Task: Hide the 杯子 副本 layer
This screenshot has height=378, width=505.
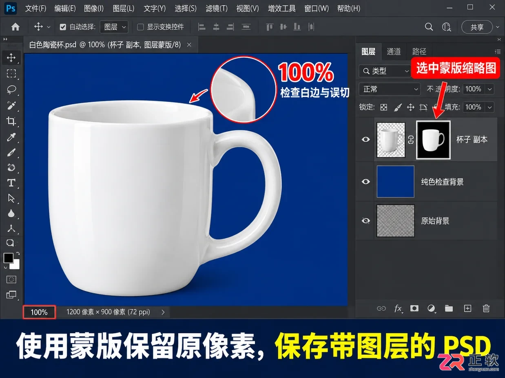Action: [366, 139]
